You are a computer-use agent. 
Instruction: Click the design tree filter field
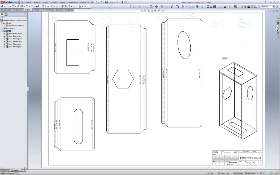tap(14, 17)
